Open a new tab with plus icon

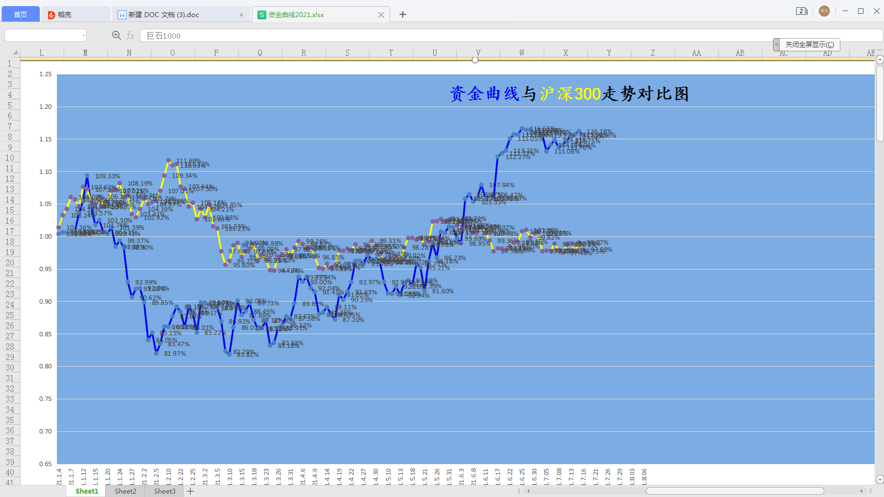[x=403, y=15]
